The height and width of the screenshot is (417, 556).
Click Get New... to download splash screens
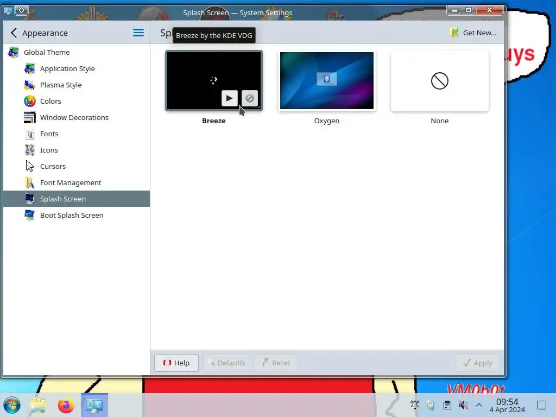tap(473, 33)
